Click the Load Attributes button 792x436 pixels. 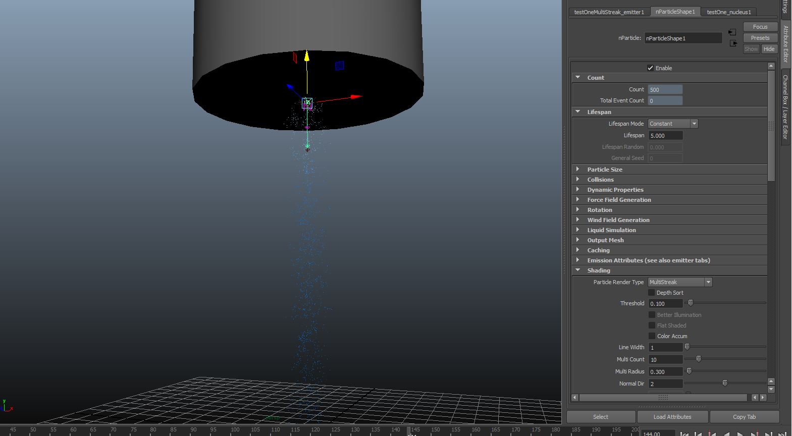pos(672,417)
